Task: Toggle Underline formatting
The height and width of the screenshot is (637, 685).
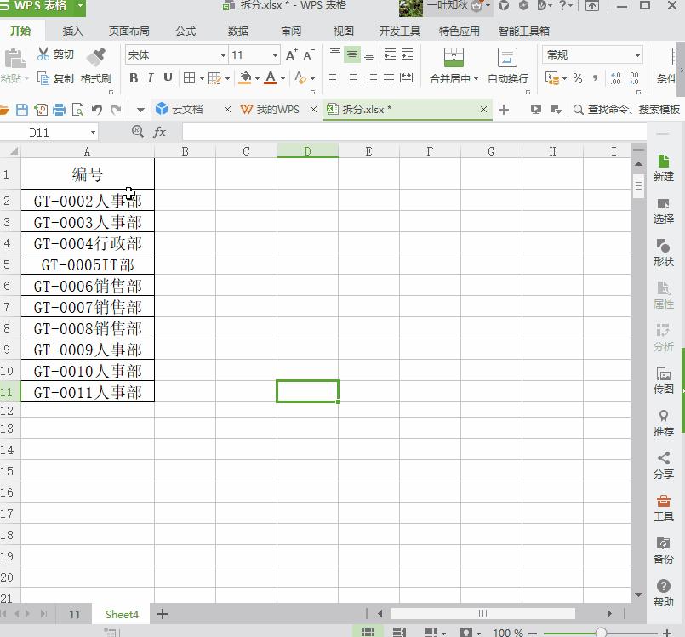Action: tap(168, 78)
